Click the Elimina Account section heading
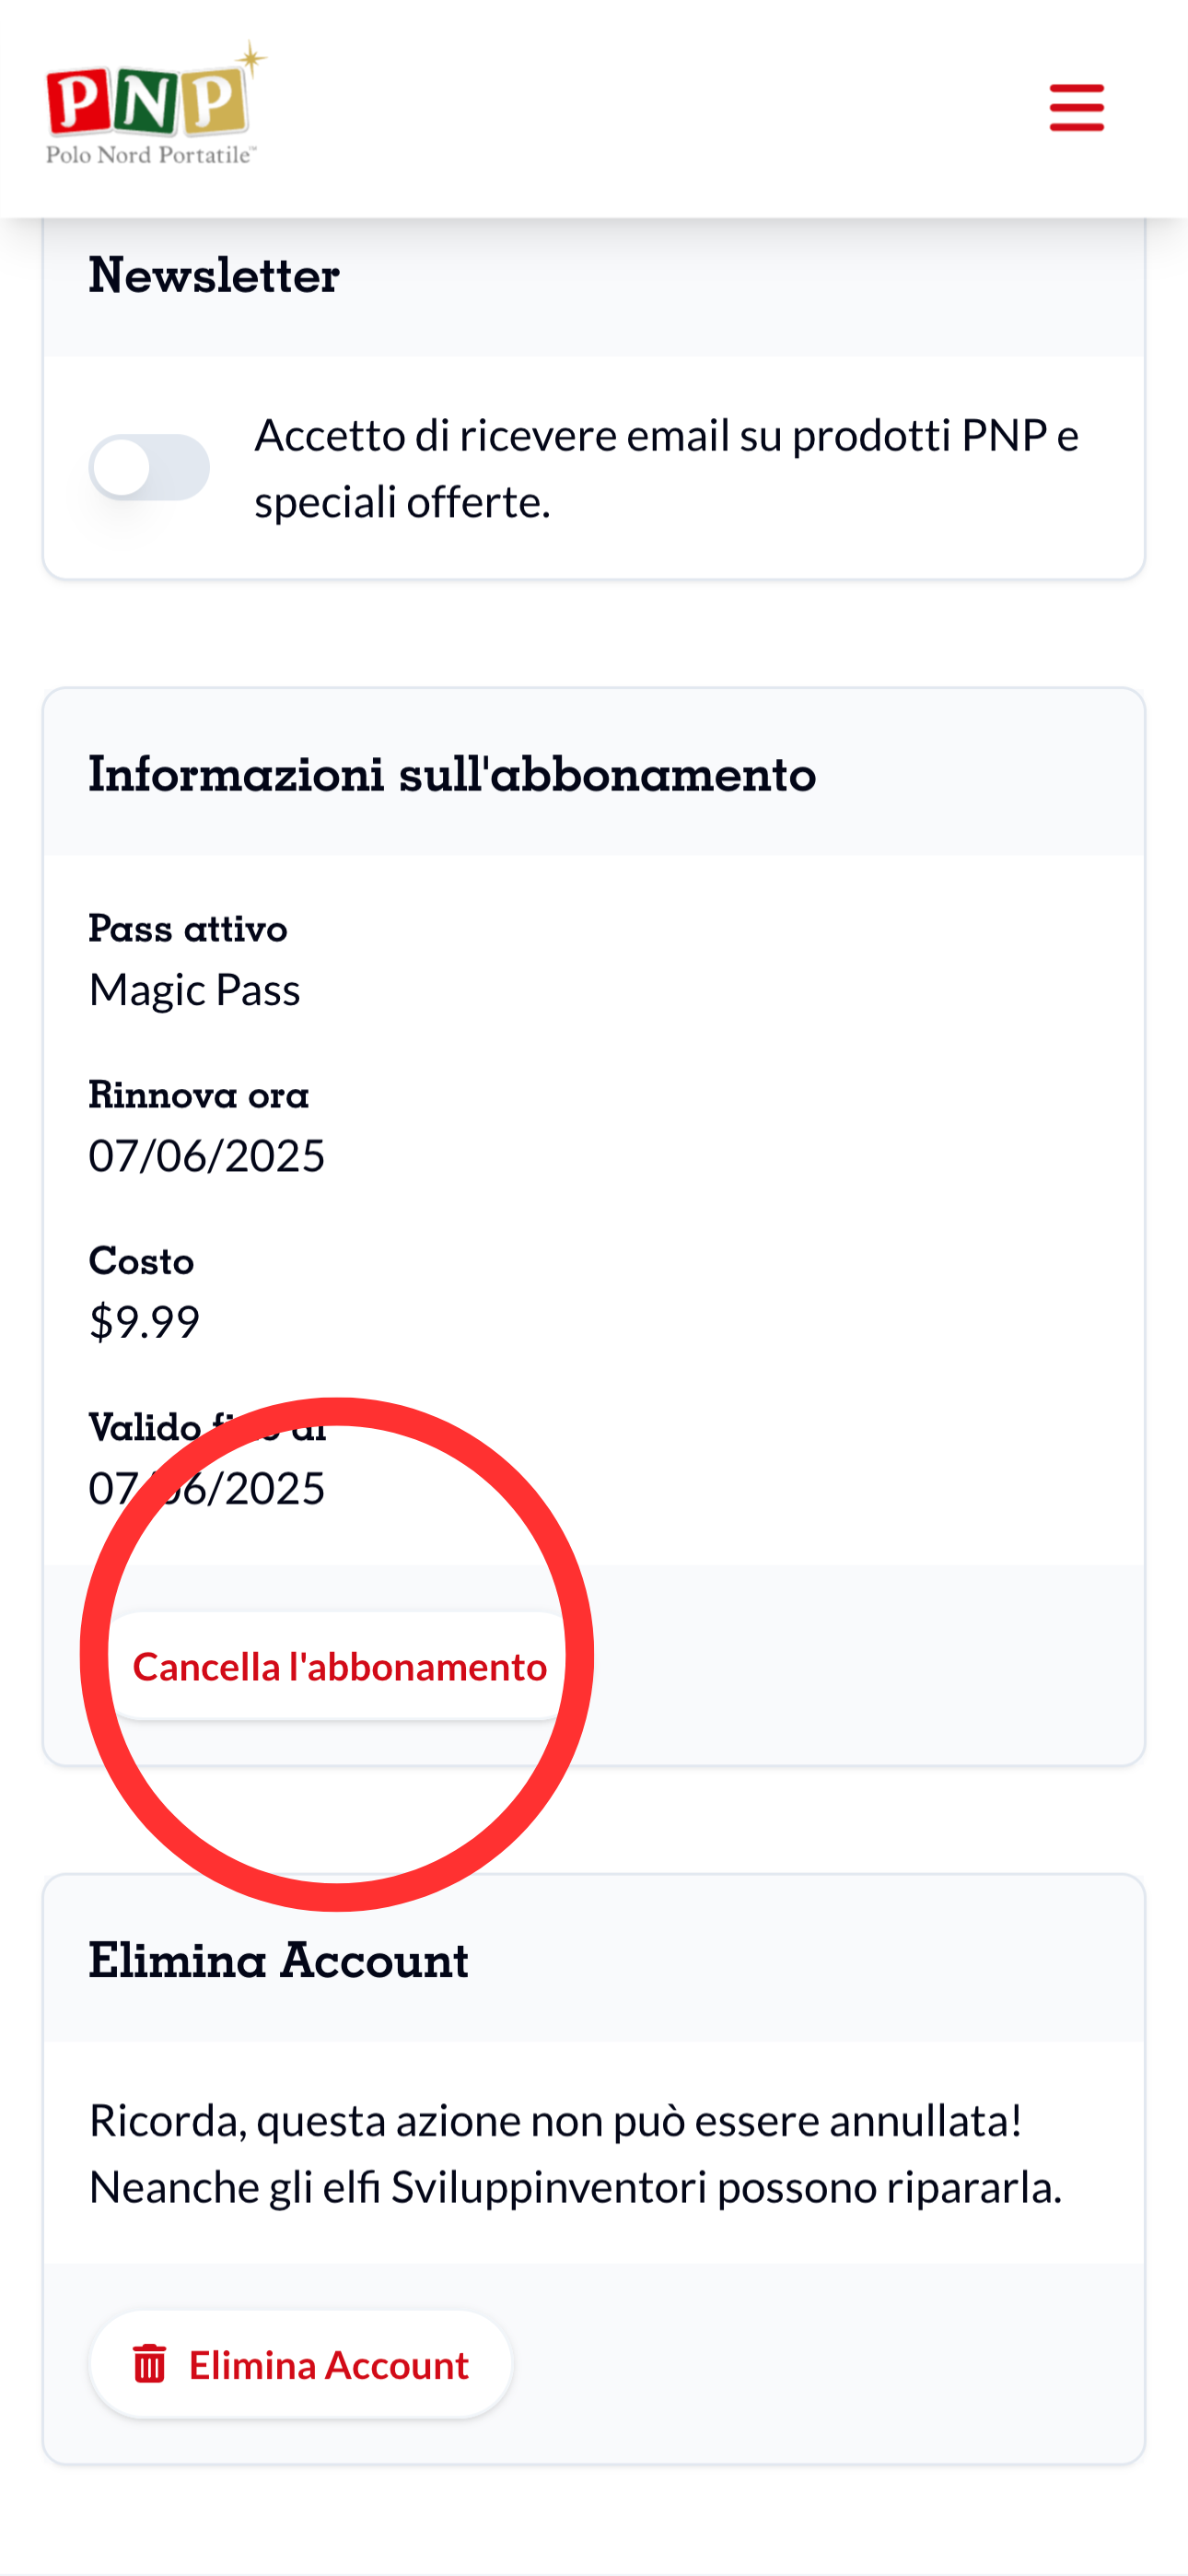This screenshot has width=1188, height=2576. point(278,1960)
